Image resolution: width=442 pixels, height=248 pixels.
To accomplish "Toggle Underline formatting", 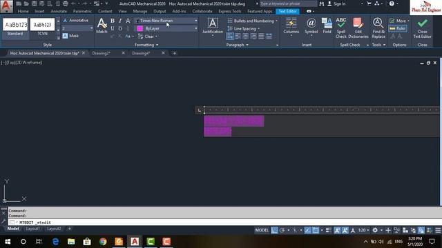I will coord(113,28).
